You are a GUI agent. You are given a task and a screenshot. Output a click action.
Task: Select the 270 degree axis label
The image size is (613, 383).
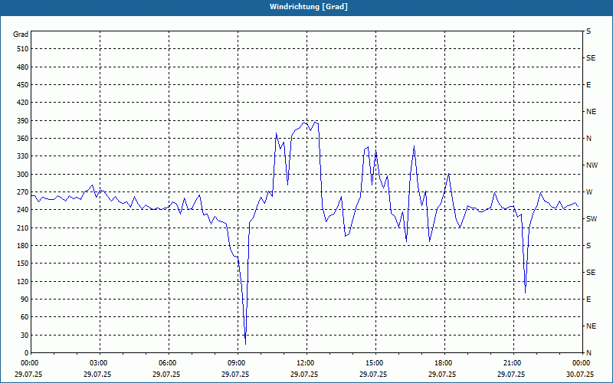tap(22, 192)
